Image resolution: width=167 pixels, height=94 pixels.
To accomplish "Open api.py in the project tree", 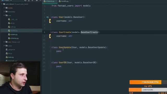I will tap(13, 23).
